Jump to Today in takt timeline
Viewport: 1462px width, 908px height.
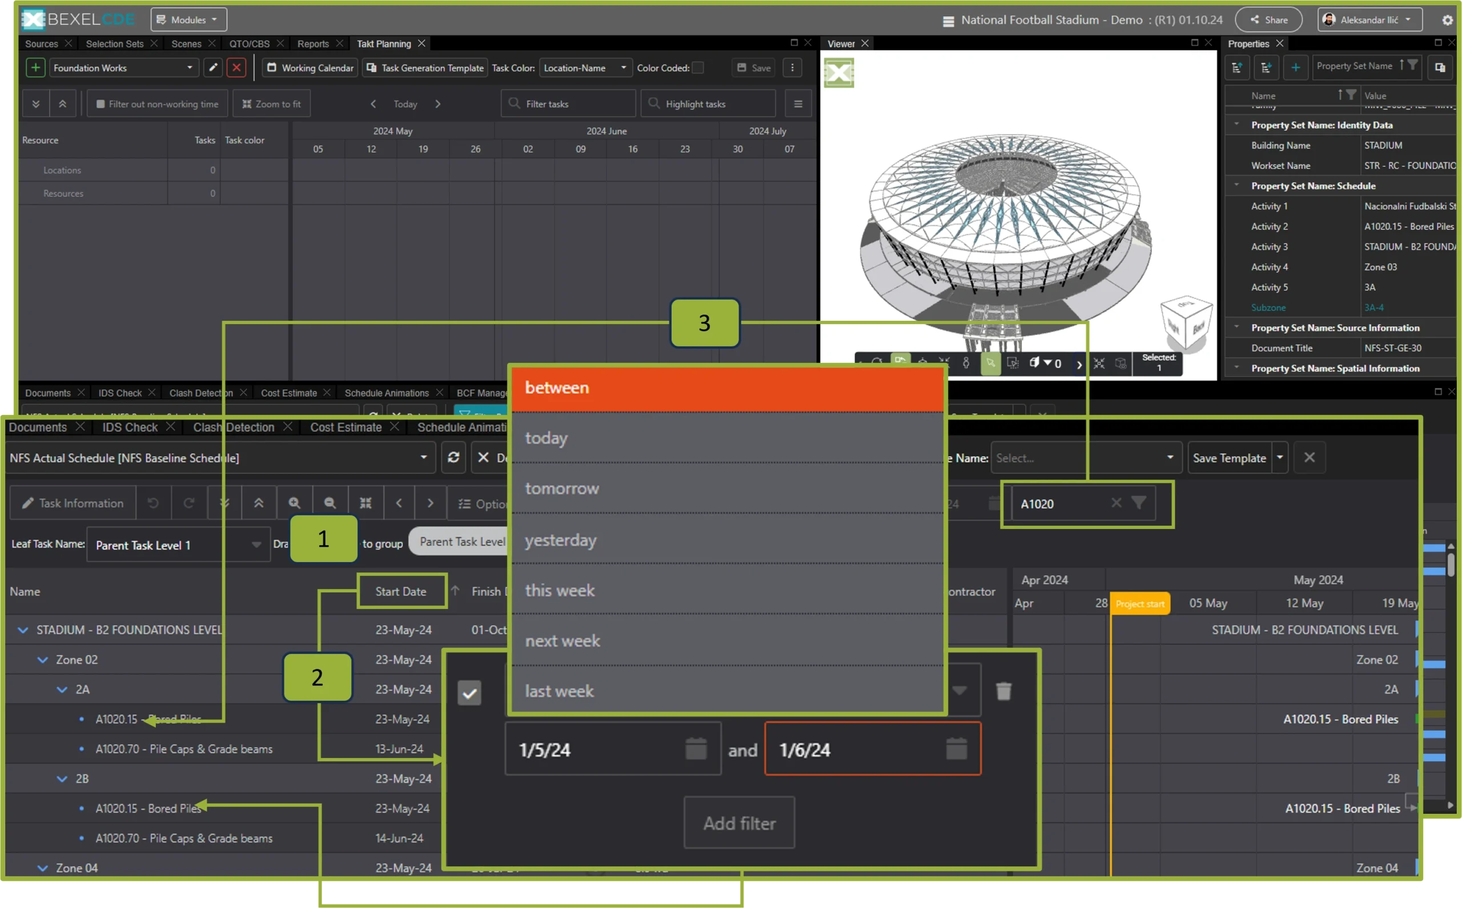(x=405, y=104)
